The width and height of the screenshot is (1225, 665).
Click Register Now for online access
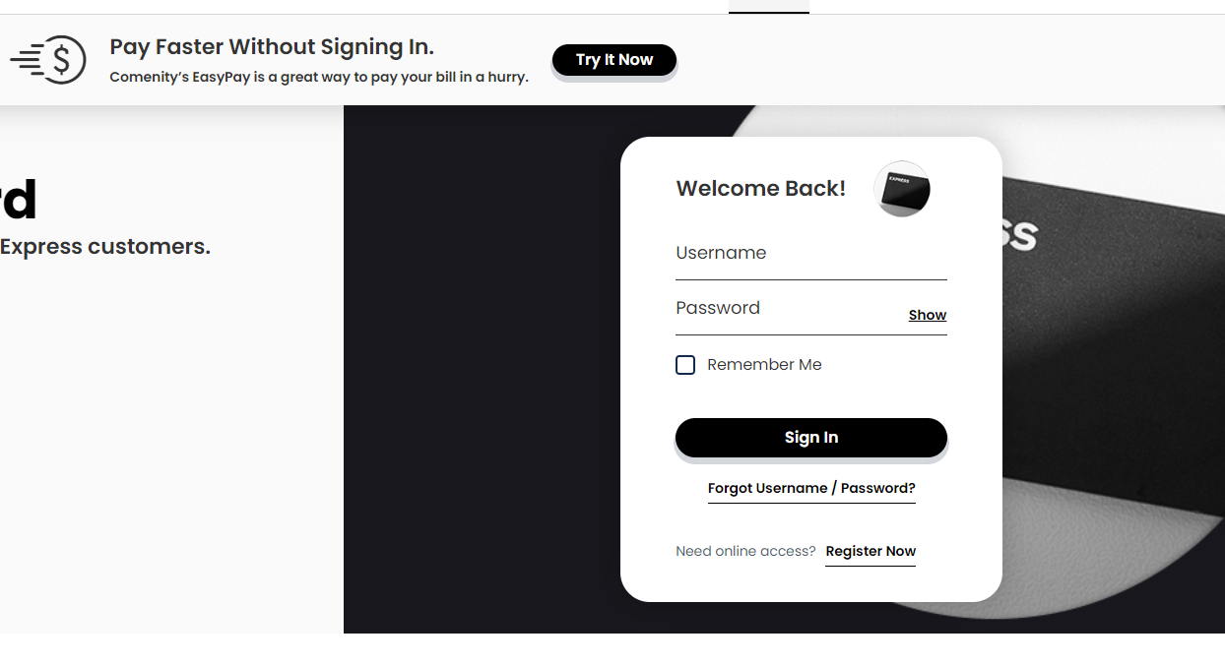coord(870,551)
